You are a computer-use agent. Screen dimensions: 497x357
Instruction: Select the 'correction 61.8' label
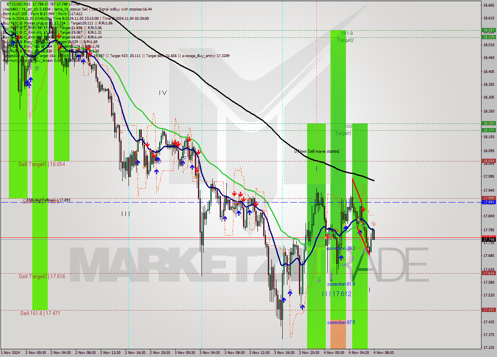341,284
